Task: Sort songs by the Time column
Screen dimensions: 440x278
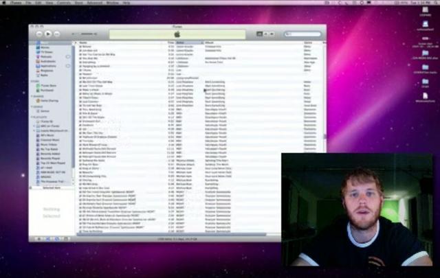Action: [x=171, y=43]
